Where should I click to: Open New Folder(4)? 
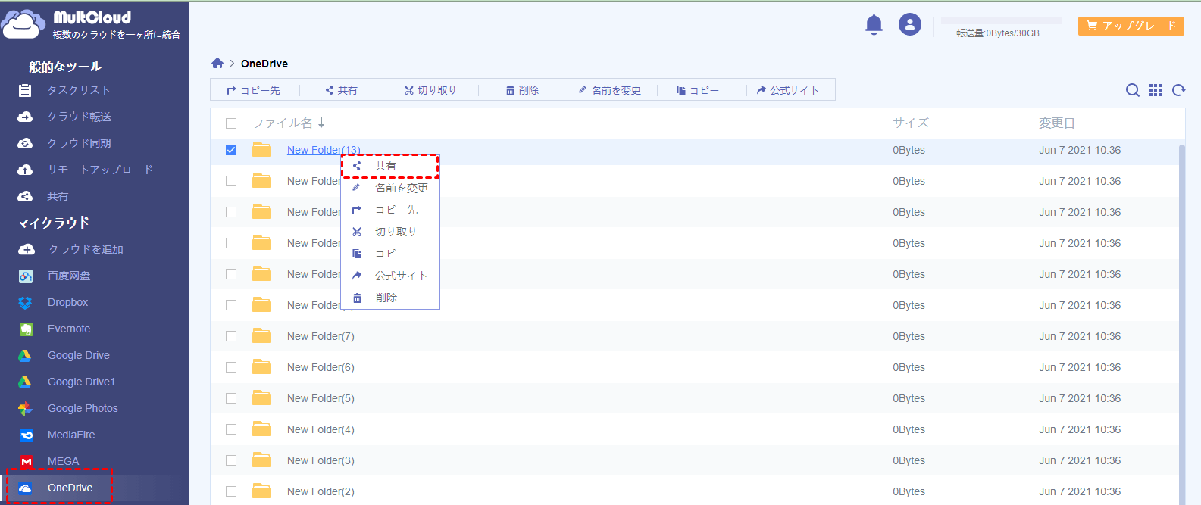pyautogui.click(x=321, y=429)
